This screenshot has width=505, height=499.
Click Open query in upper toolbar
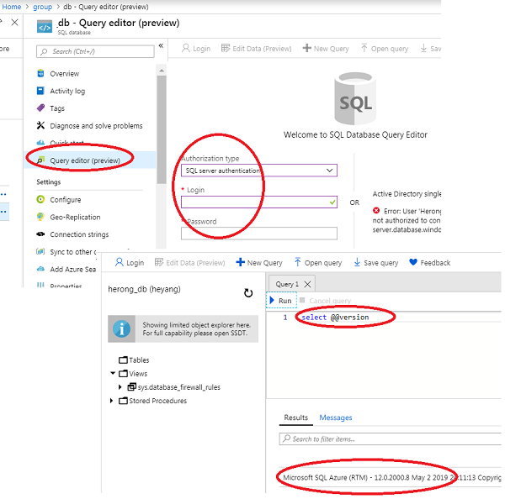click(385, 48)
